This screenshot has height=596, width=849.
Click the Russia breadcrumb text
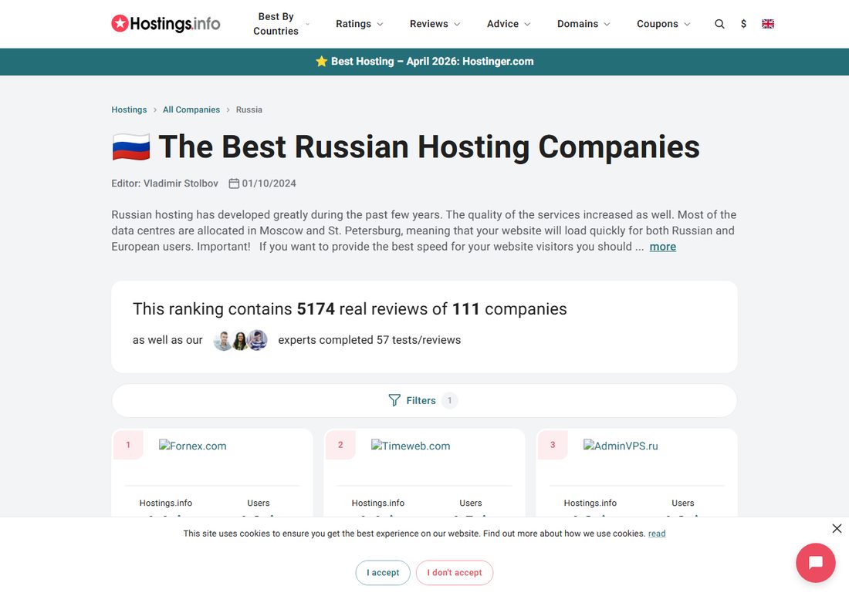(249, 109)
